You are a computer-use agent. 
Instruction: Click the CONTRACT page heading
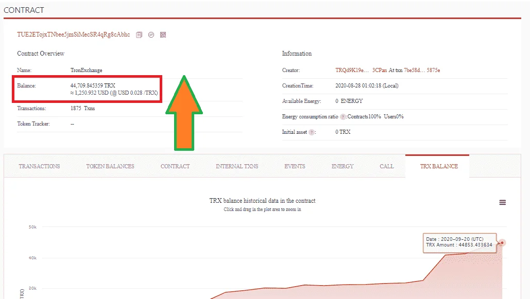[x=24, y=10]
